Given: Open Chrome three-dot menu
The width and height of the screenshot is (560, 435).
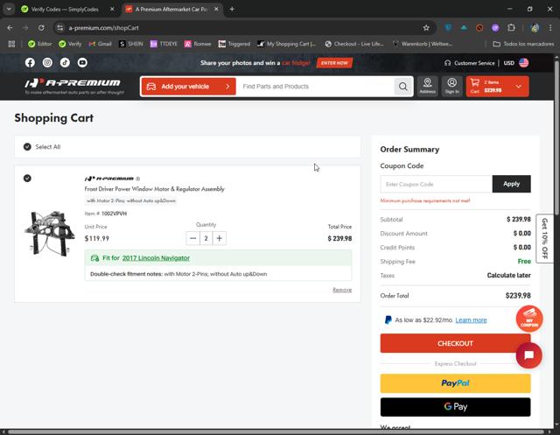Looking at the screenshot, I should pyautogui.click(x=550, y=28).
